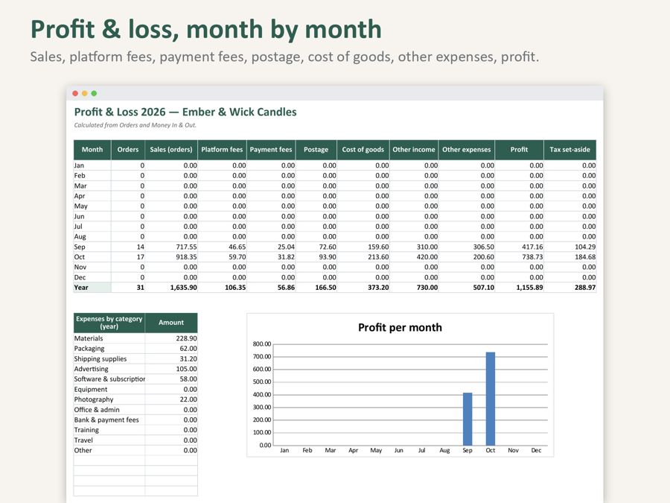
Task: Click 'Expenses by category (year)' header
Action: (x=109, y=323)
